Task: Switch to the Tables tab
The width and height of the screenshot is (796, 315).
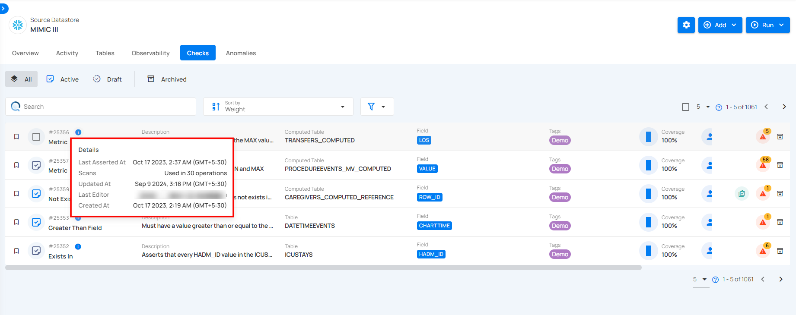Action: (105, 53)
